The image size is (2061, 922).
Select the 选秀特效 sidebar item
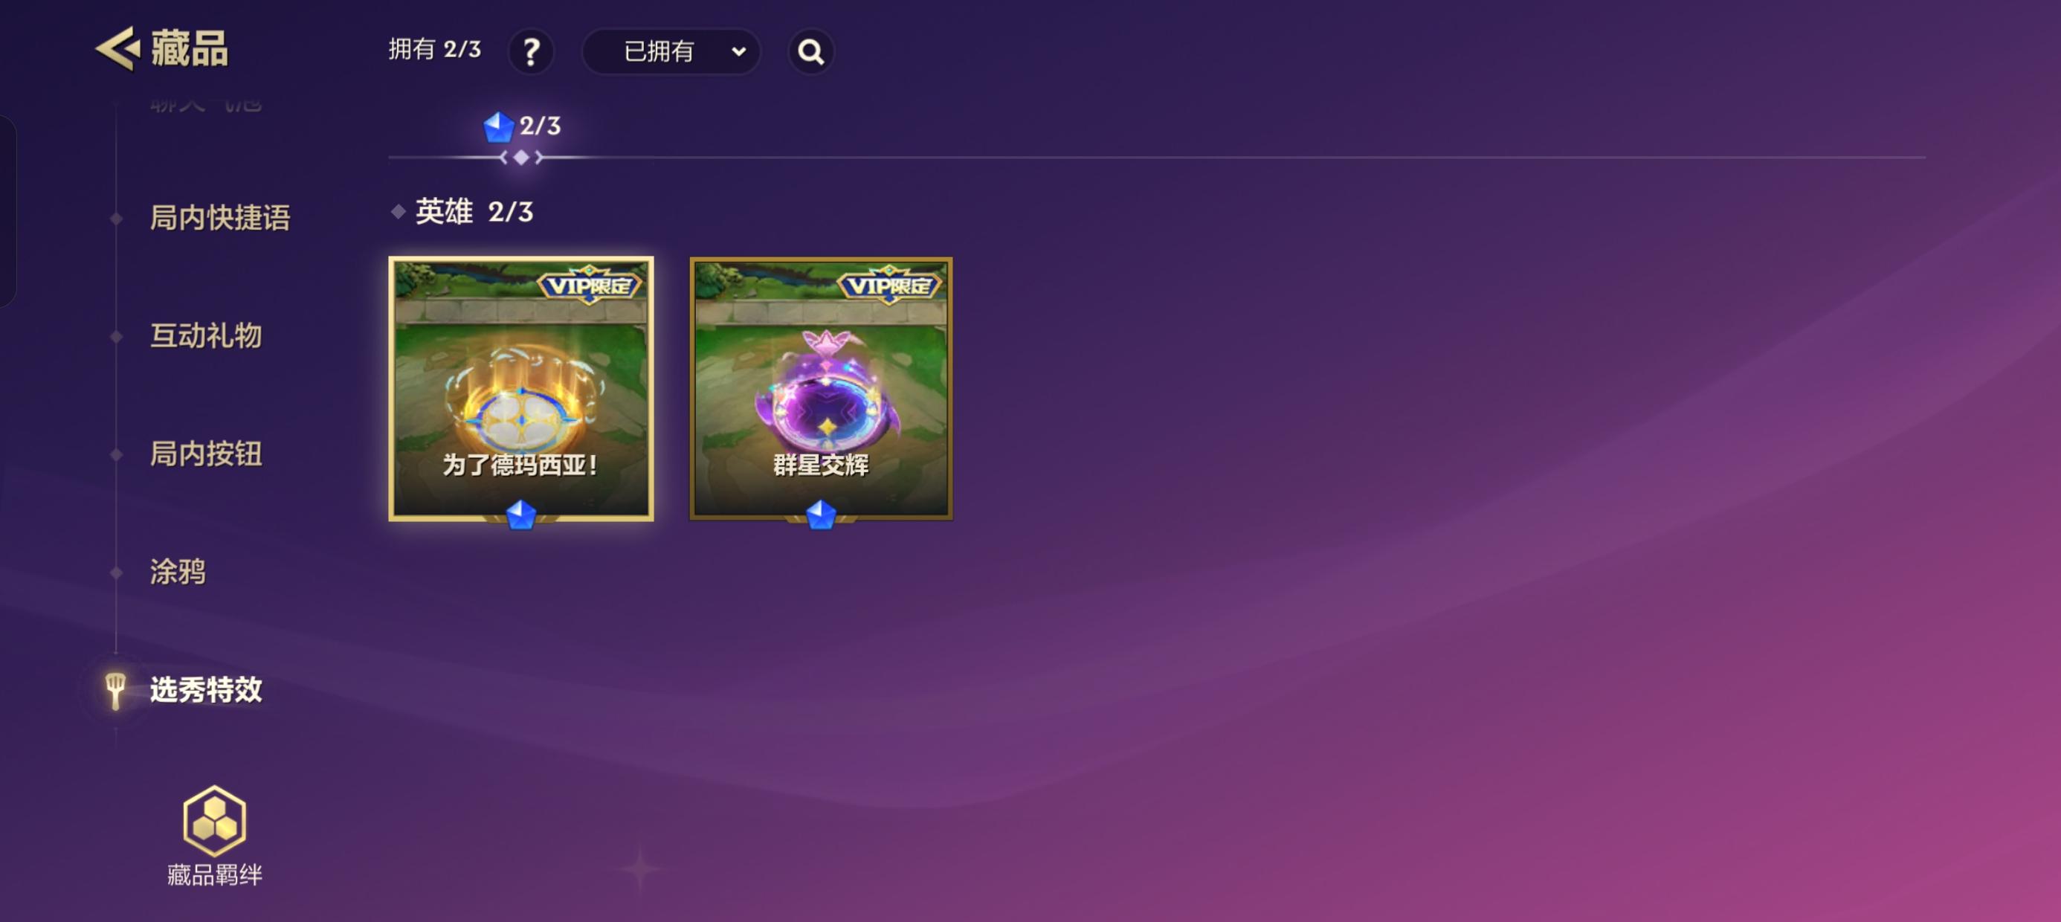pyautogui.click(x=207, y=690)
